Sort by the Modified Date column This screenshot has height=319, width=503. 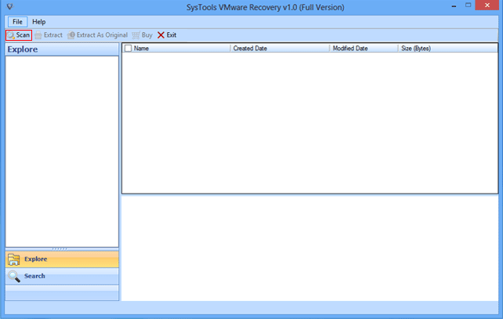[364, 48]
